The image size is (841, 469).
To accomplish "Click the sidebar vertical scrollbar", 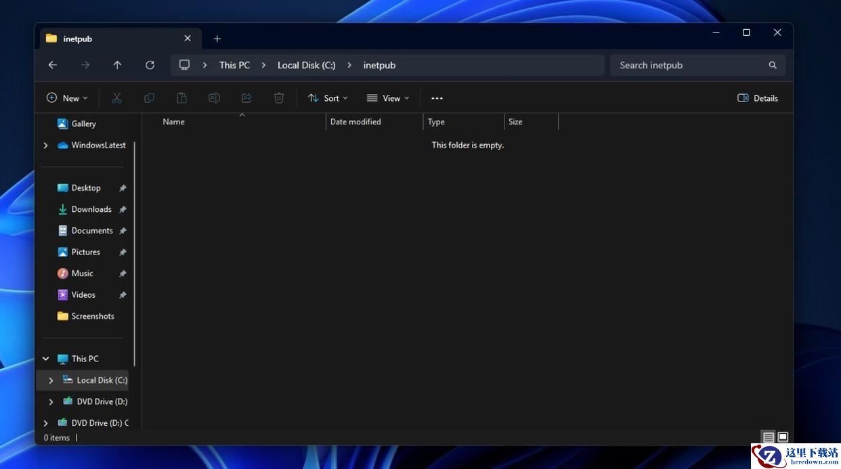I will coord(134,254).
